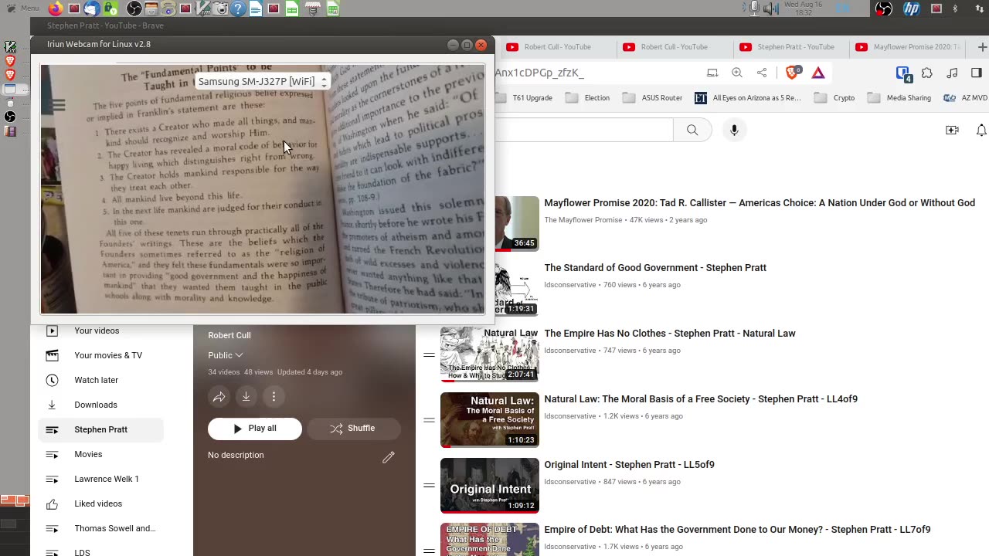The width and height of the screenshot is (989, 556).
Task: Select the Stephen Pratt - YouTube tab
Action: tap(790, 47)
